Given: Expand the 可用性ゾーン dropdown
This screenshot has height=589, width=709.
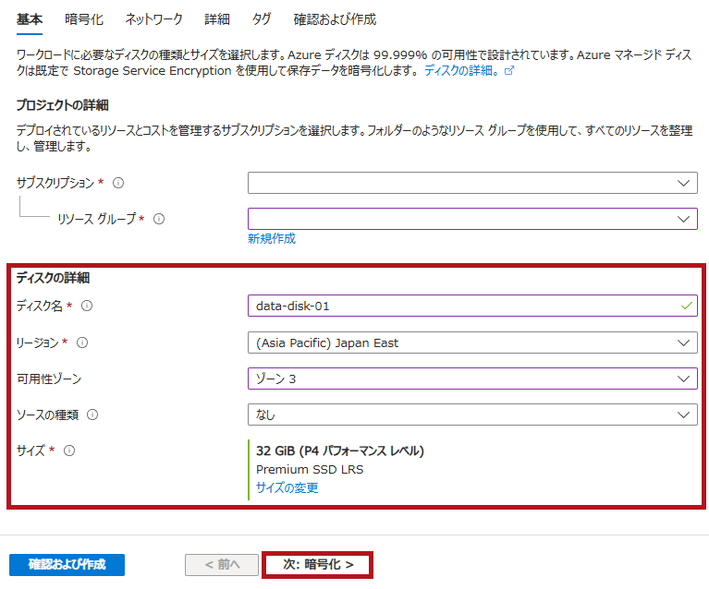Looking at the screenshot, I should click(x=471, y=379).
